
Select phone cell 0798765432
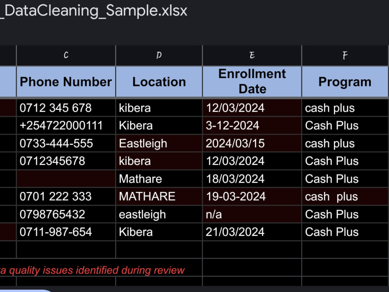(x=66, y=214)
